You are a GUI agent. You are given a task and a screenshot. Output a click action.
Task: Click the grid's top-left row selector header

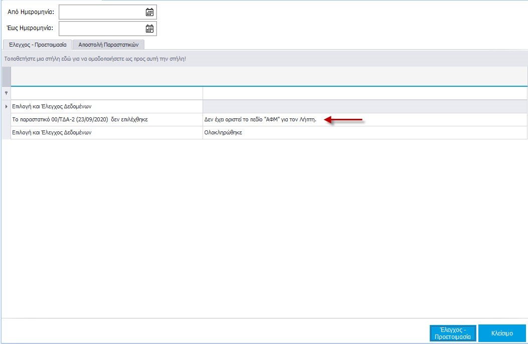click(x=6, y=76)
